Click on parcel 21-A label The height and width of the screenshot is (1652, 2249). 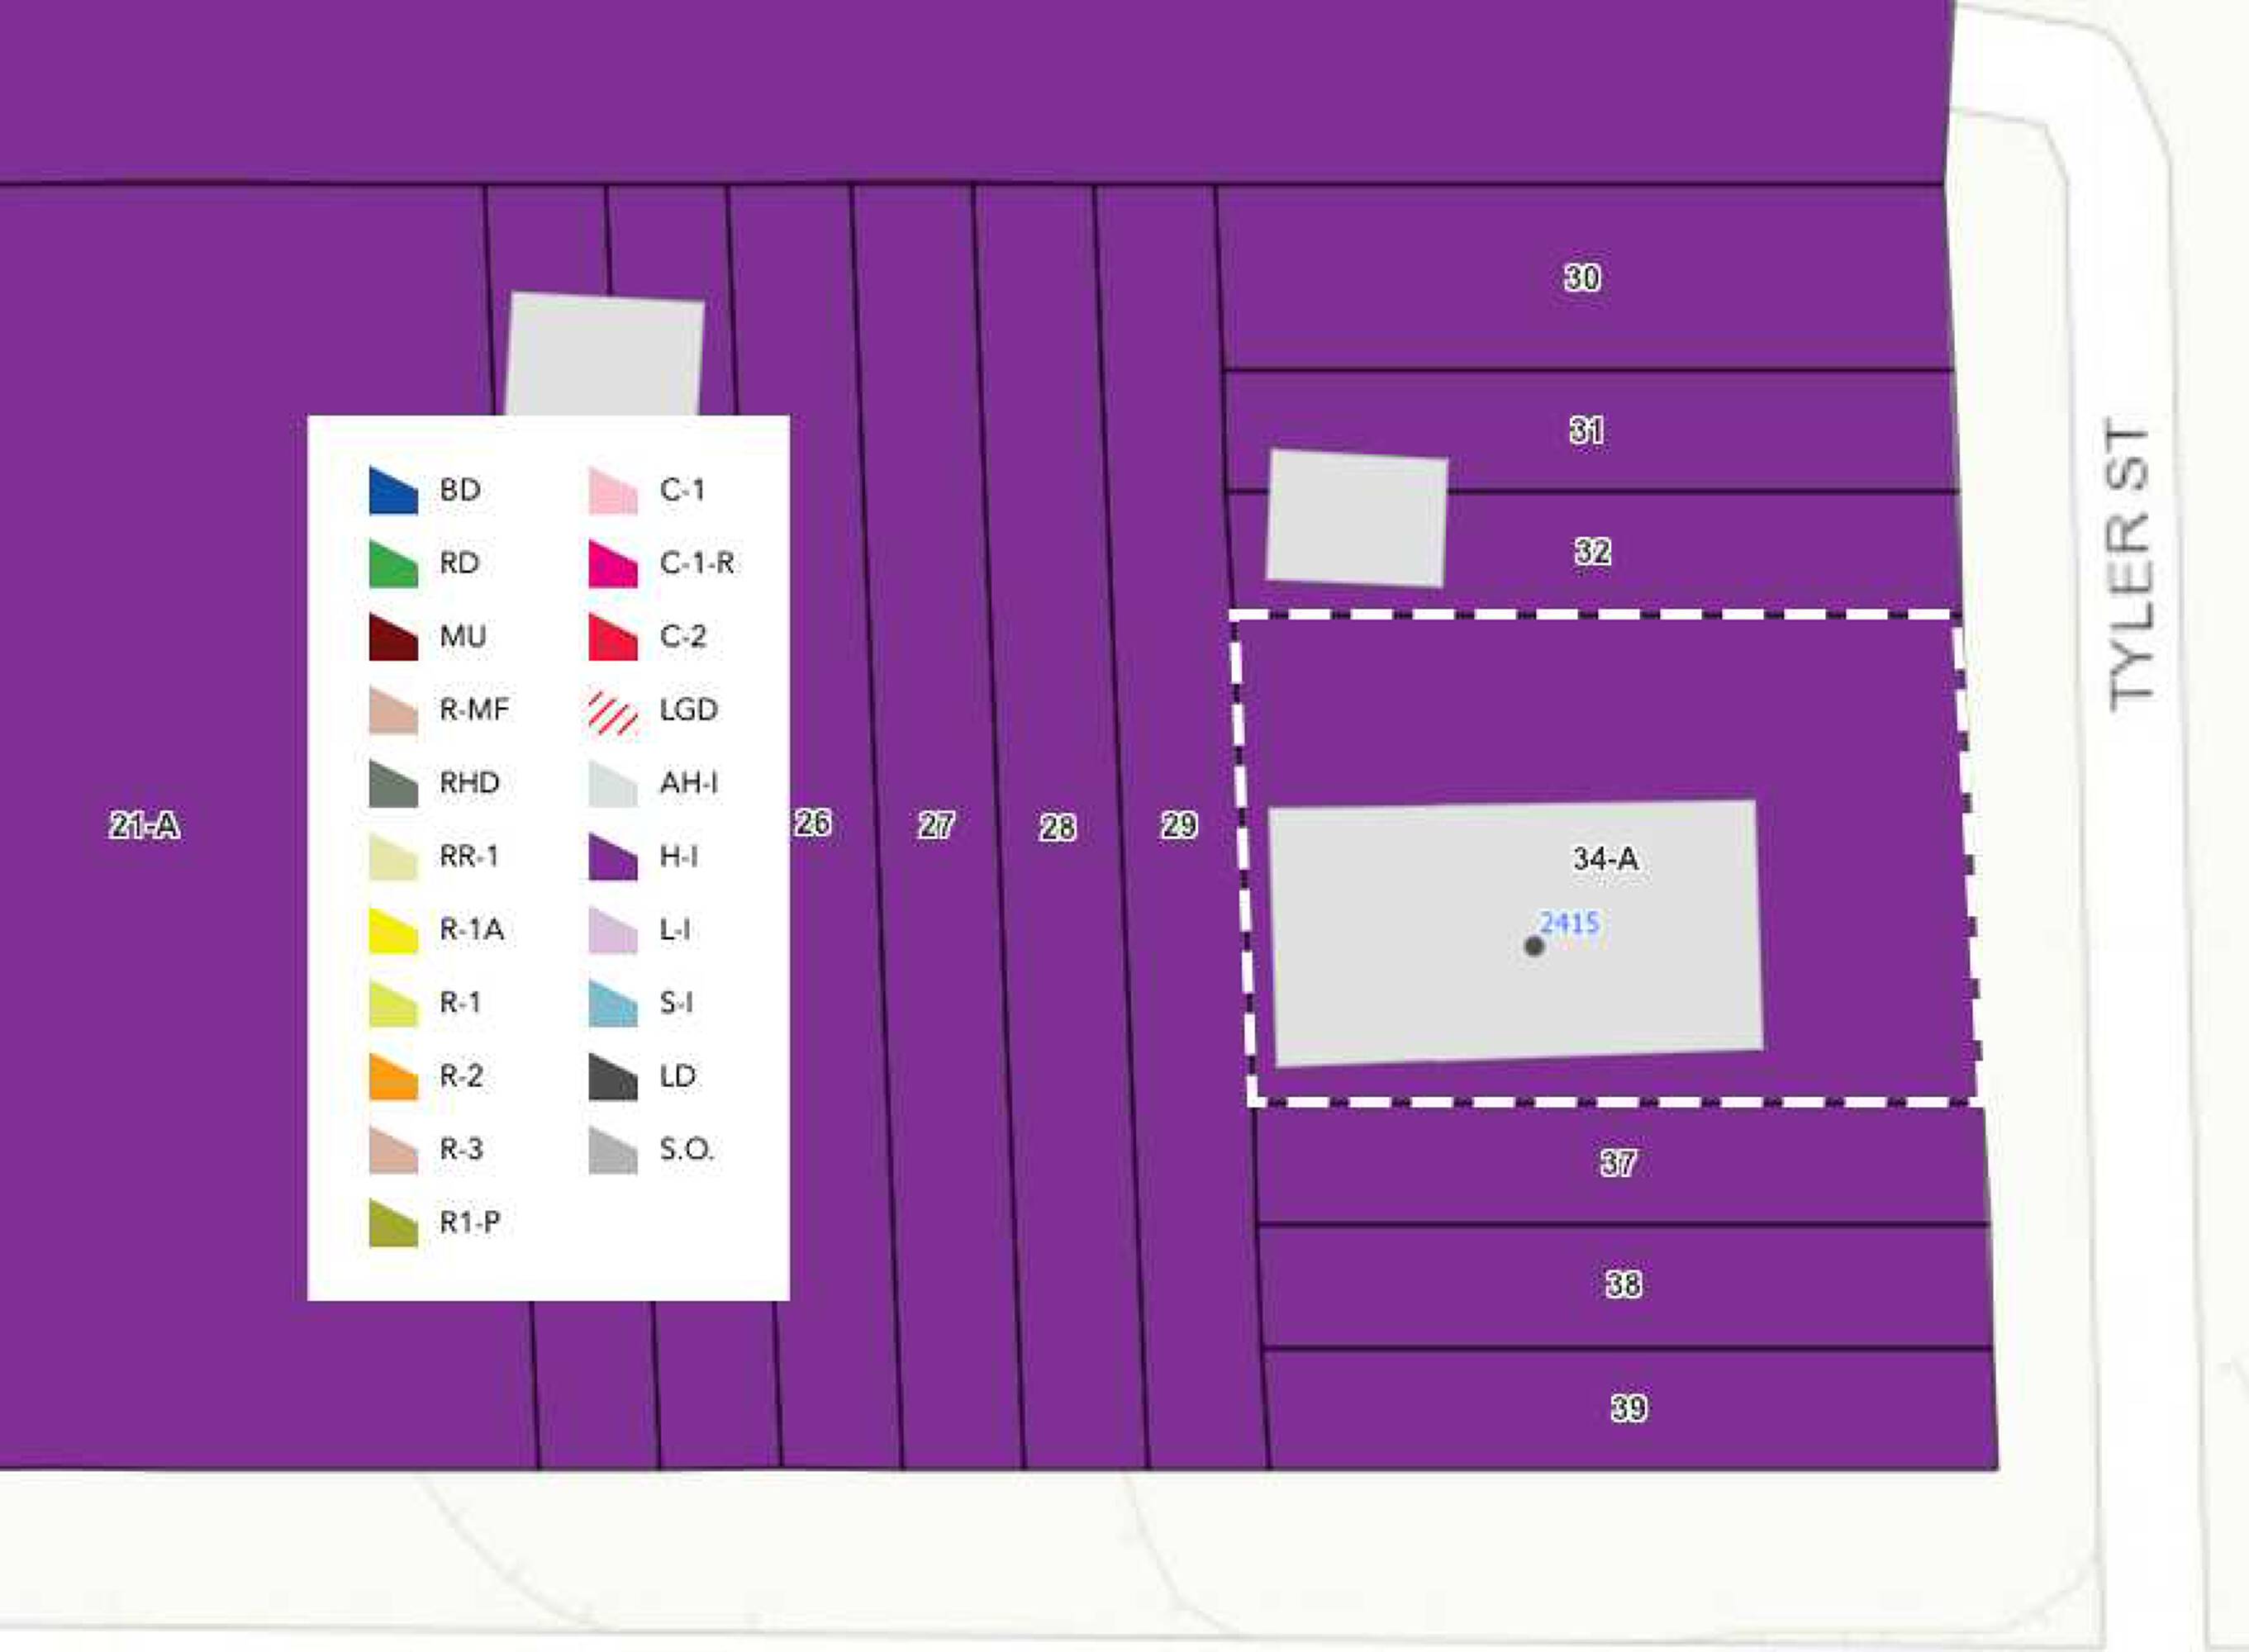[144, 826]
